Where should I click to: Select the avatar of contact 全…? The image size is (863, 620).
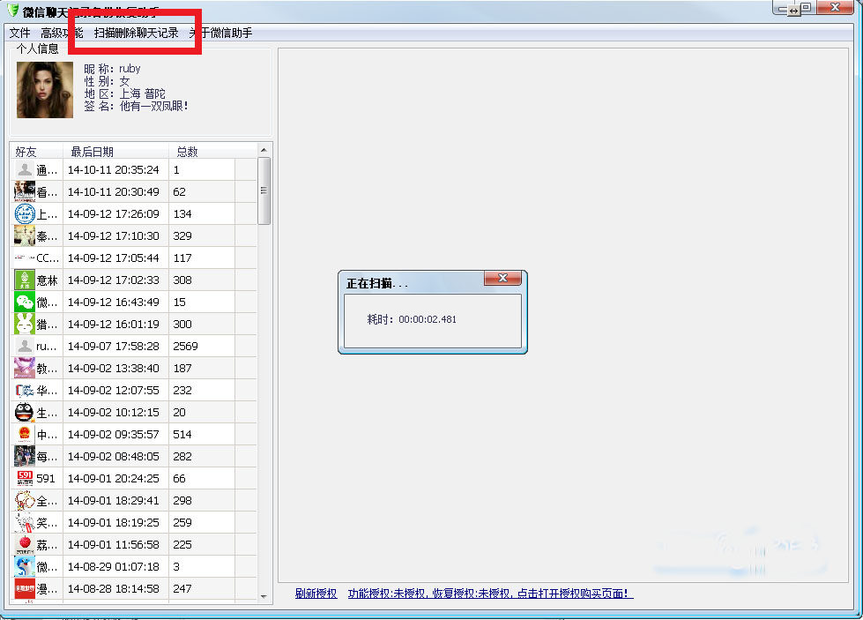click(24, 500)
